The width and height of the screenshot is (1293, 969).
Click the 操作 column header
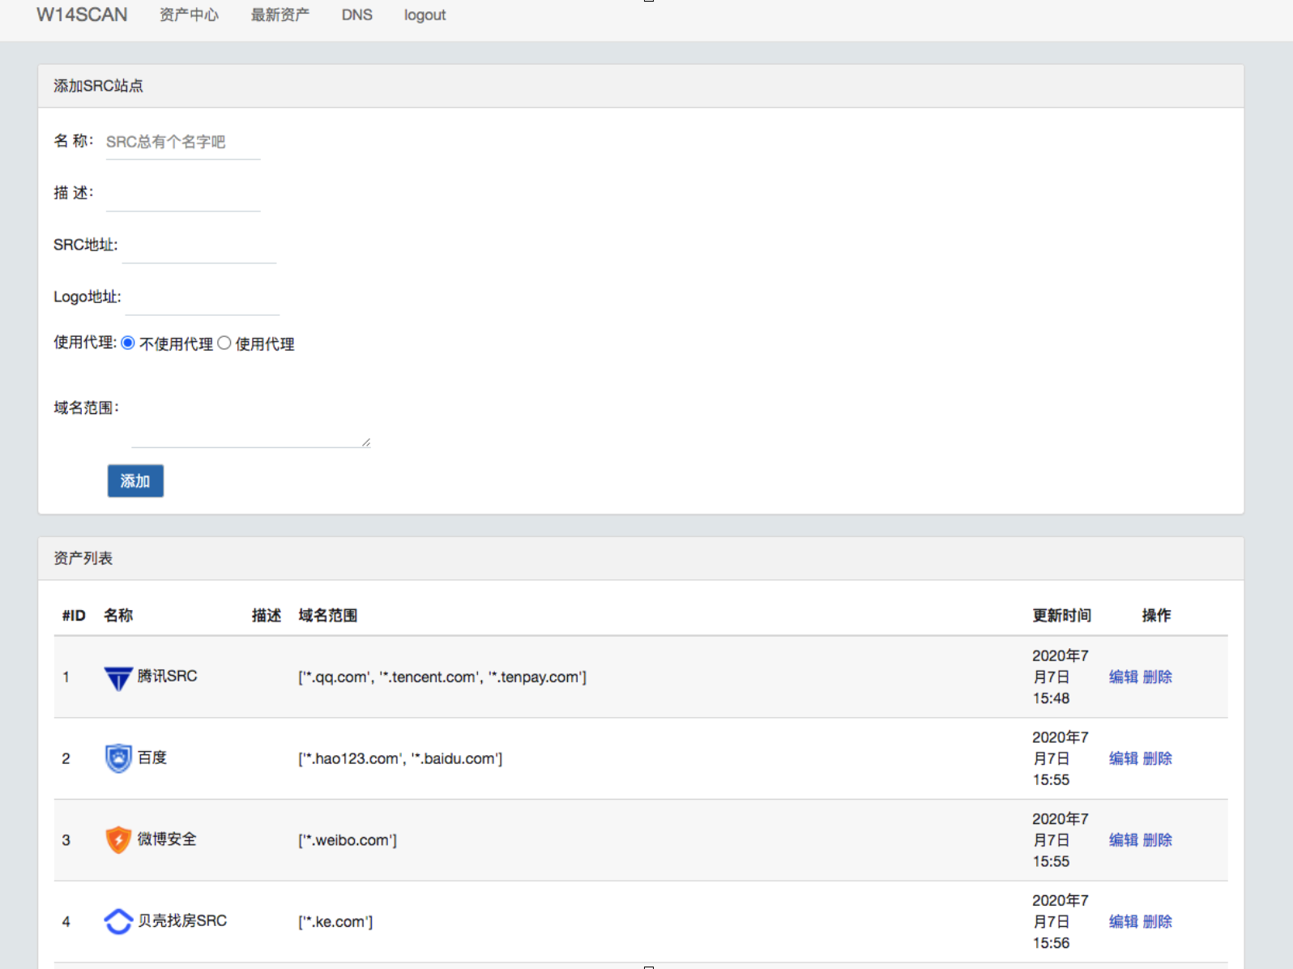coord(1156,616)
